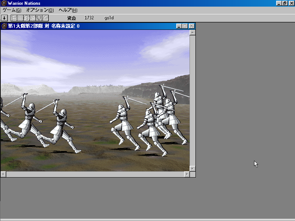The width and height of the screenshot is (295, 221).
Task: Click the down arrow toolbar button
Action: point(4,18)
